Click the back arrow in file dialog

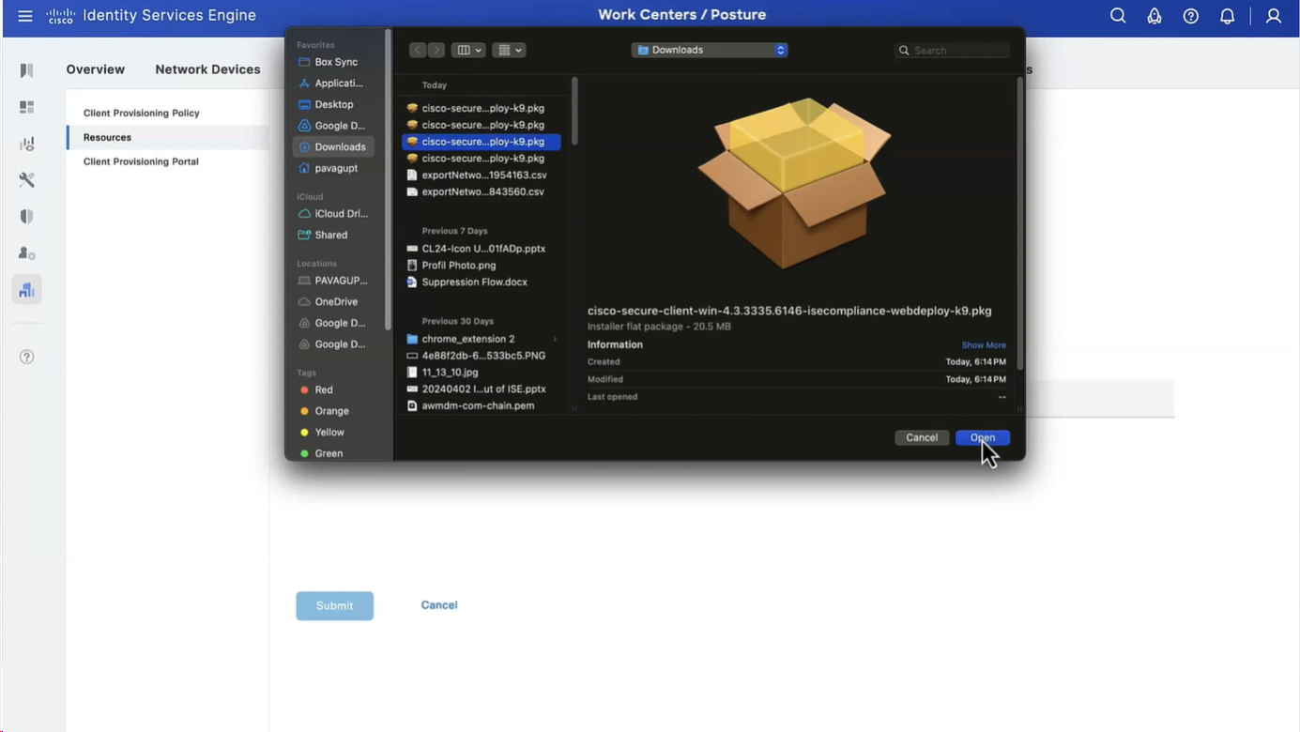(x=419, y=50)
